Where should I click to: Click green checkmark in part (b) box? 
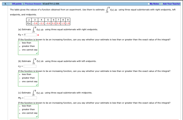pyautogui.click(x=37, y=85)
